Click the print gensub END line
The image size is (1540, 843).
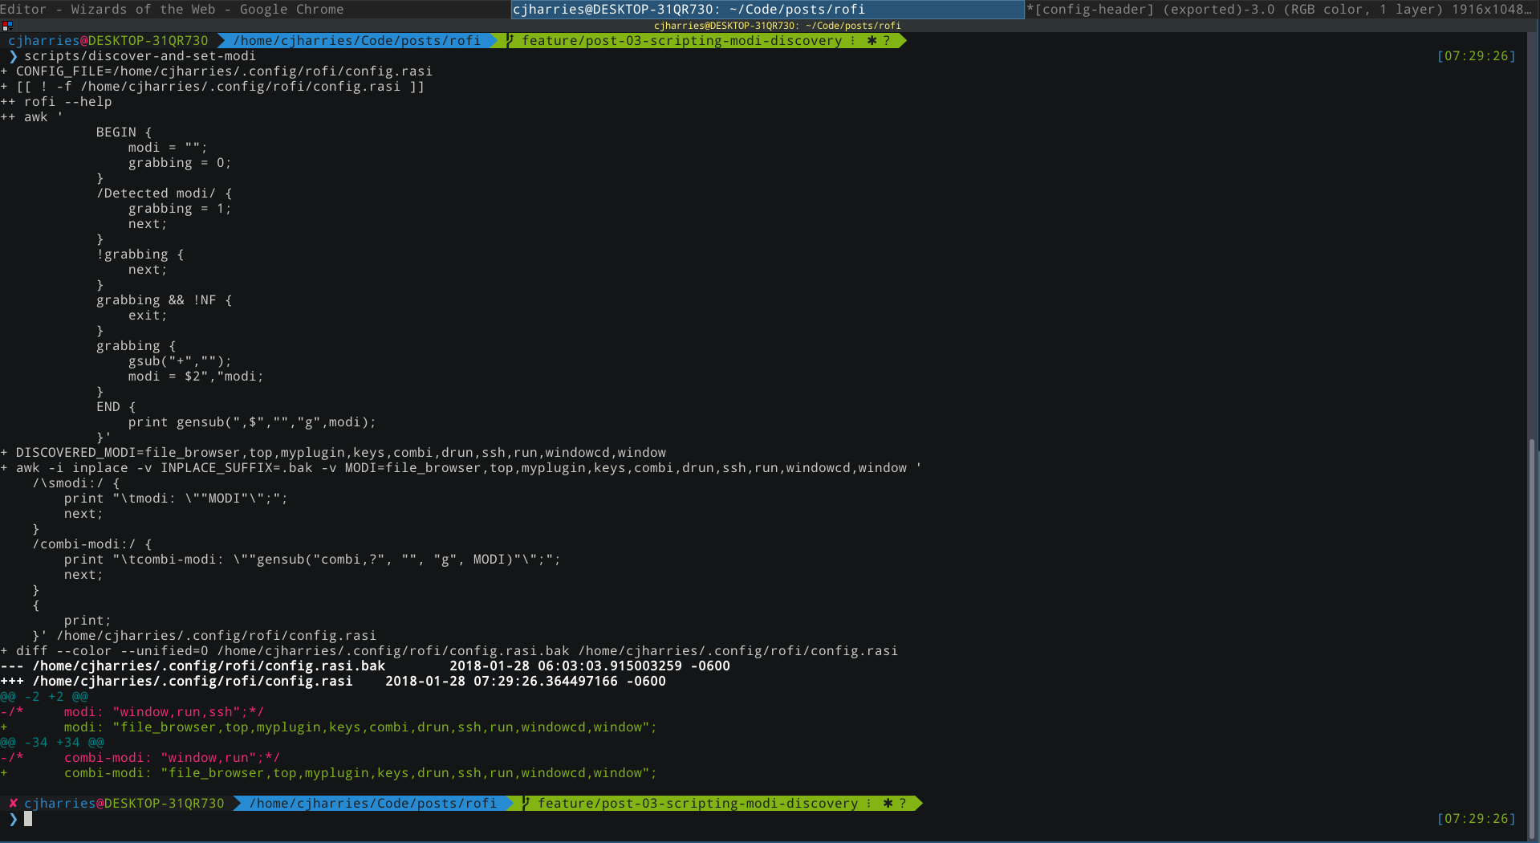click(x=253, y=422)
